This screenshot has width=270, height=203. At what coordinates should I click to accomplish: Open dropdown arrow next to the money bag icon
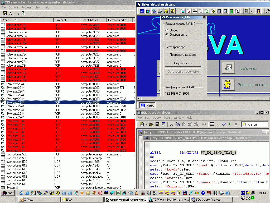[x=263, y=11]
